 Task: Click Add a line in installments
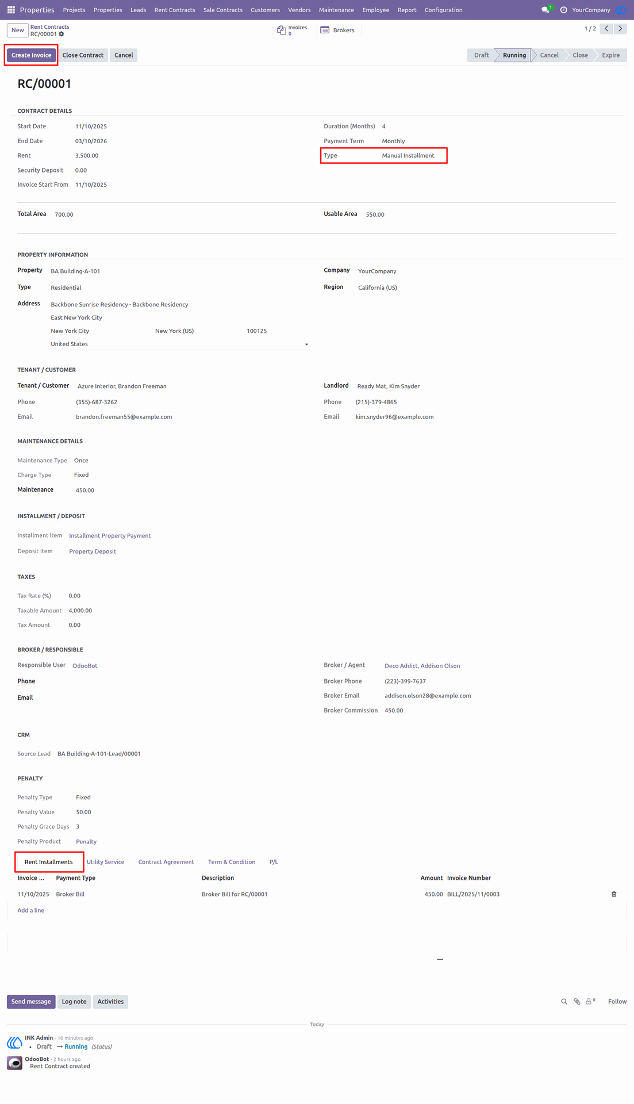(31, 910)
